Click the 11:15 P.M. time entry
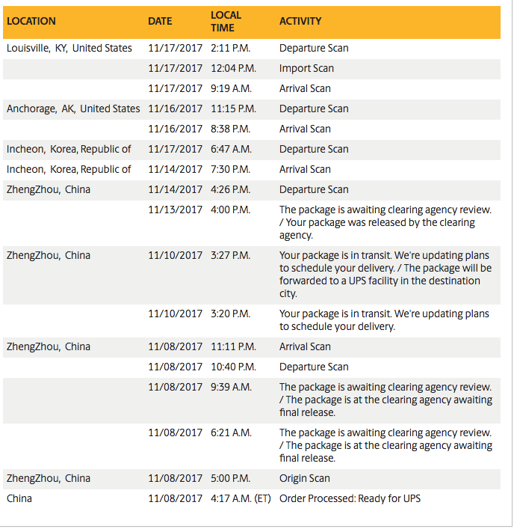This screenshot has width=517, height=532. point(233,108)
